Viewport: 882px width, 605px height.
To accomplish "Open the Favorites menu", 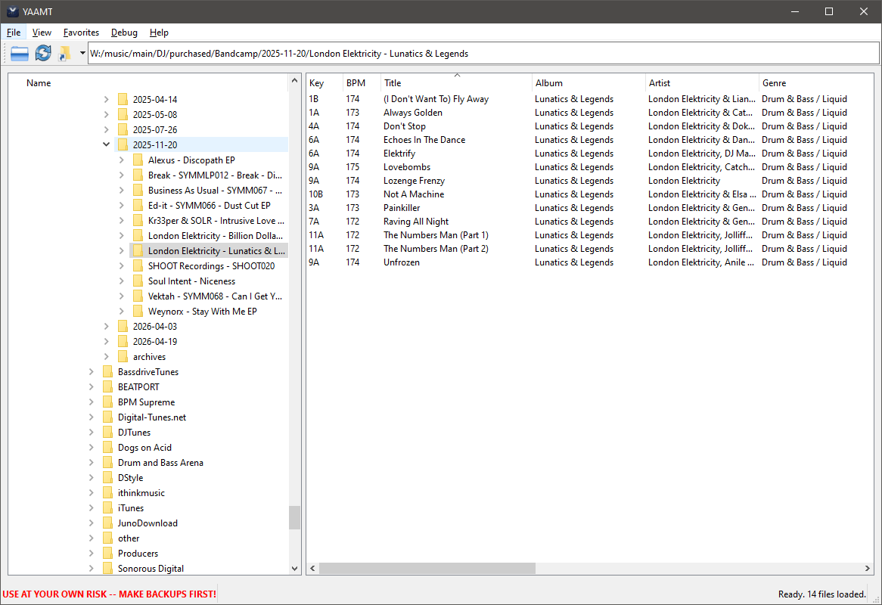I will tap(81, 33).
